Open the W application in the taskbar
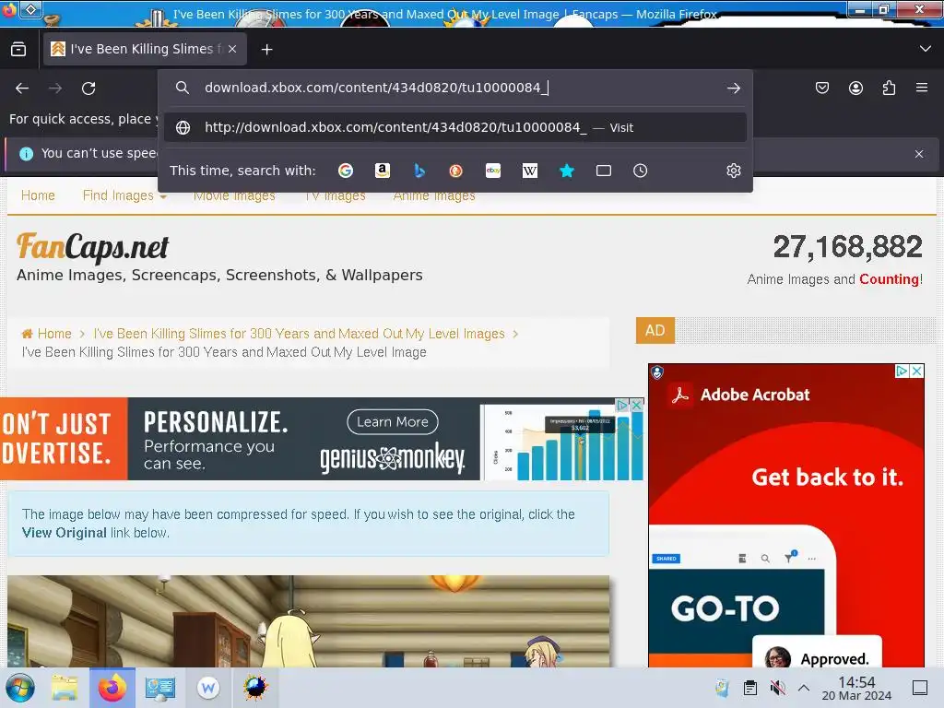 pos(208,688)
